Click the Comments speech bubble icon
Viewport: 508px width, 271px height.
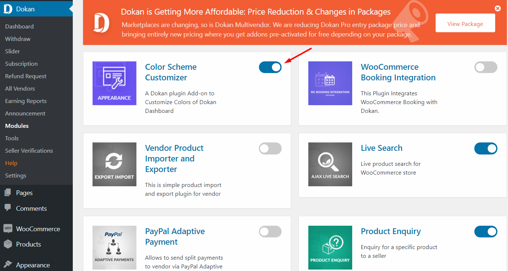click(x=8, y=208)
